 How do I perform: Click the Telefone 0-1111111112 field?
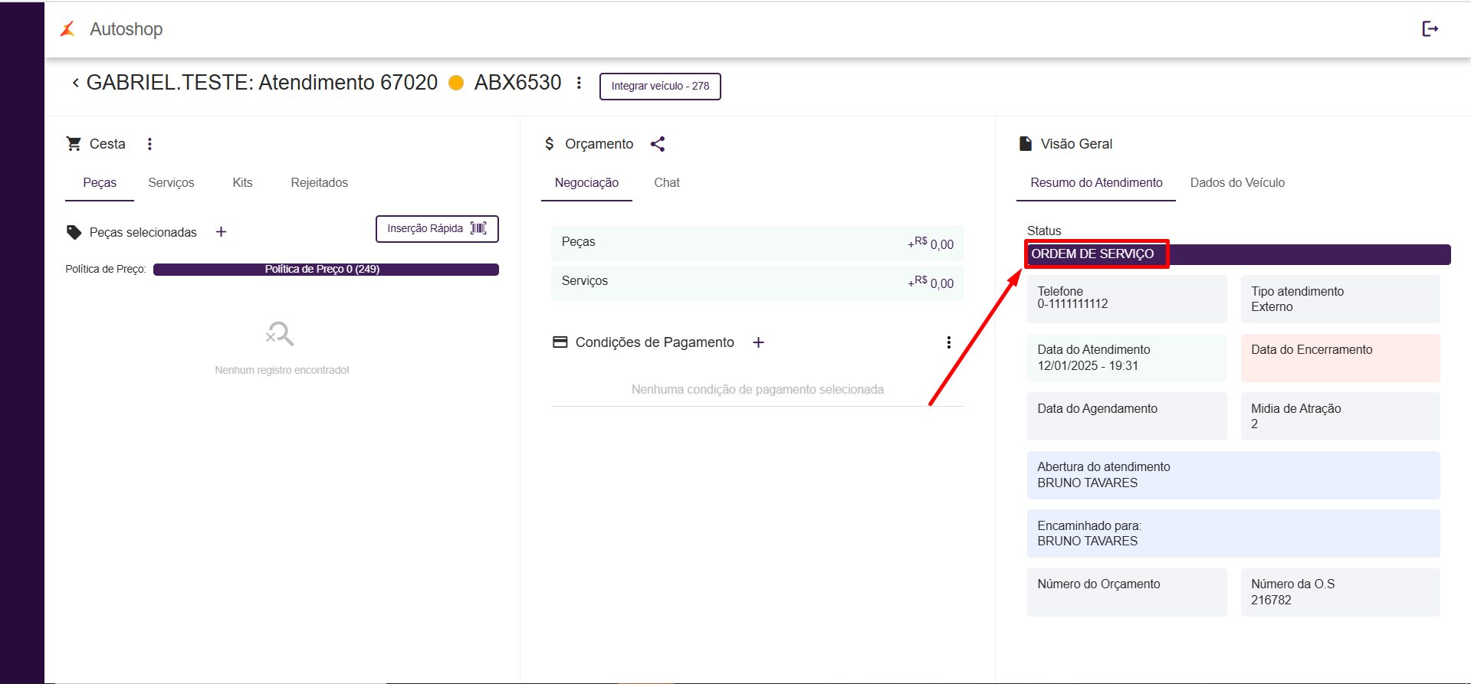(x=1127, y=299)
